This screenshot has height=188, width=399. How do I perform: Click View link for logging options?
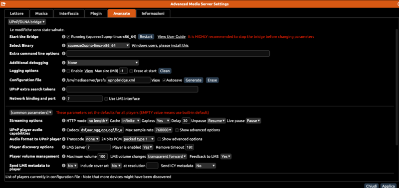pyautogui.click(x=89, y=71)
